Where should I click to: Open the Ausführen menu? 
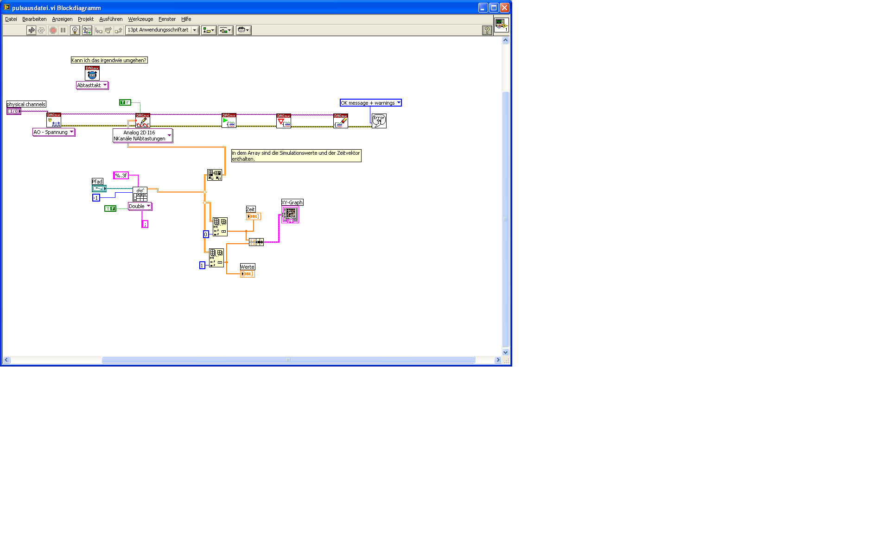click(111, 19)
